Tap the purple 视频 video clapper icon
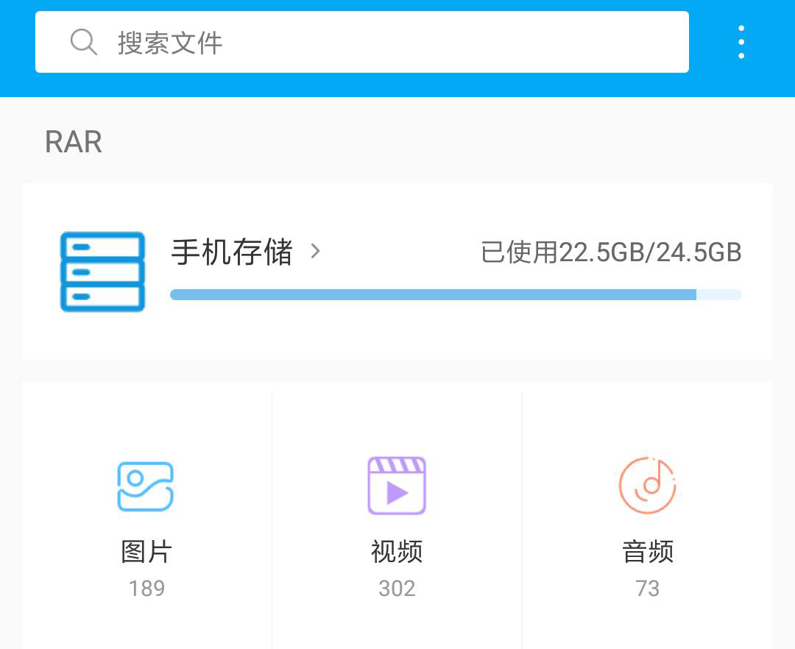Viewport: 795px width, 649px height. click(x=397, y=486)
